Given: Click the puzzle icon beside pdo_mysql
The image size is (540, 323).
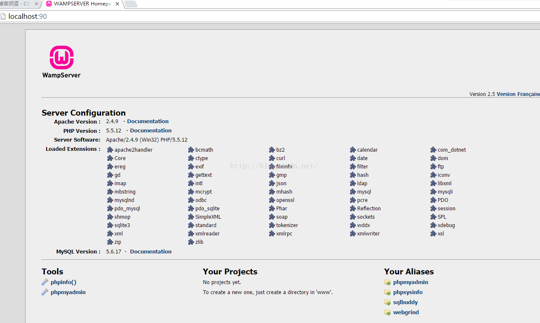Looking at the screenshot, I should 110,208.
